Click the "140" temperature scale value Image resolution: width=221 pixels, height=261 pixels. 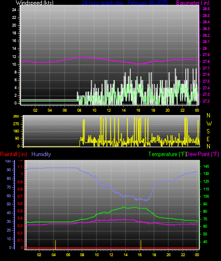[206, 166]
